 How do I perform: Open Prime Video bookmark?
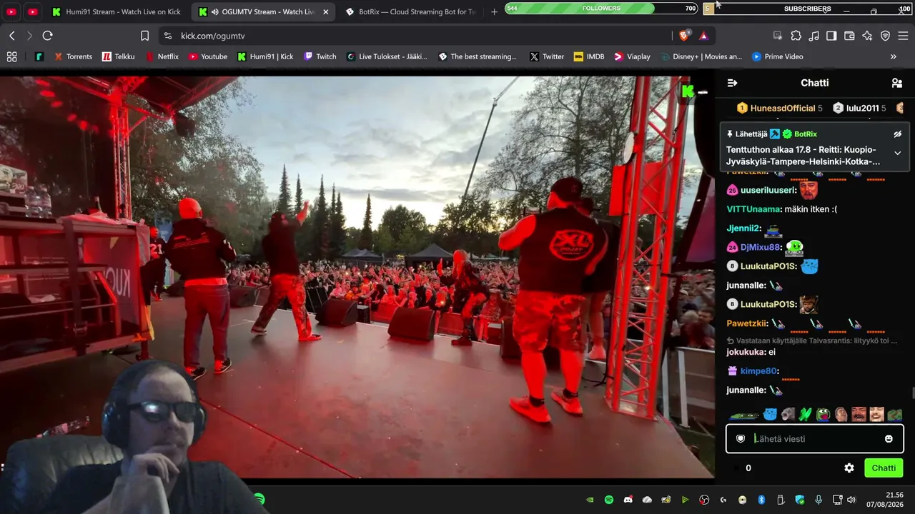778,56
